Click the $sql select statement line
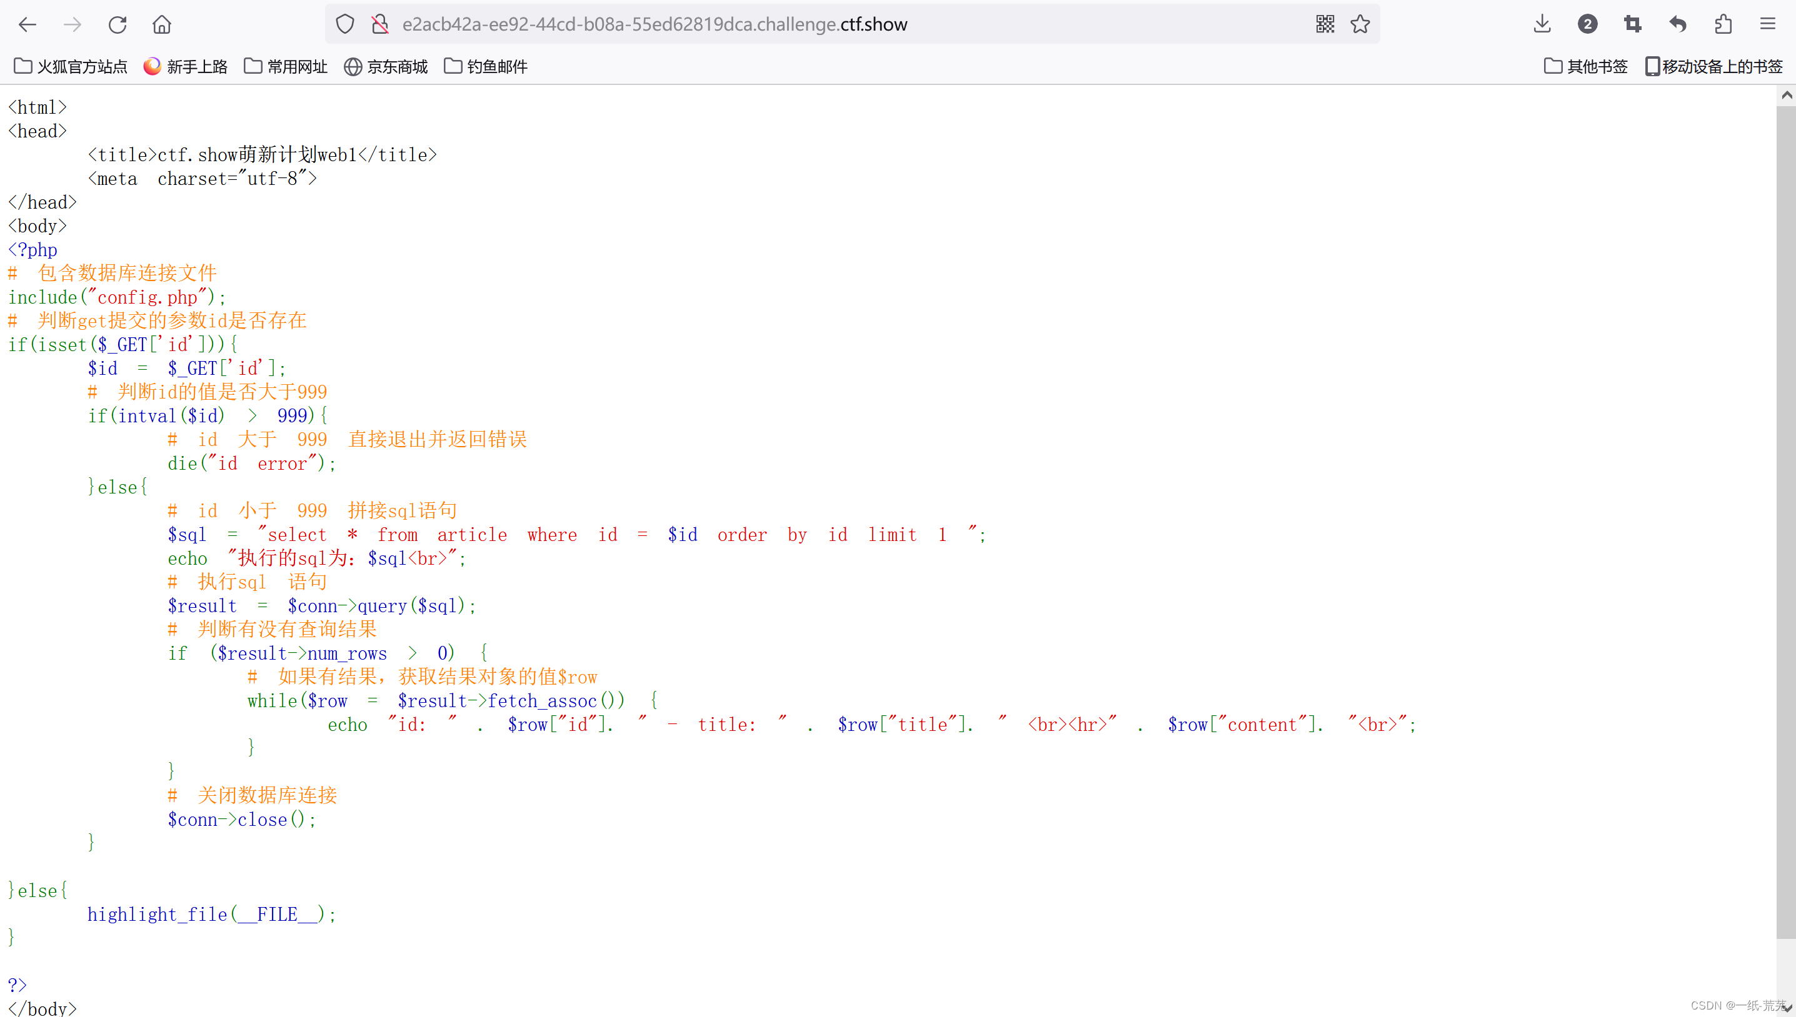The image size is (1796, 1017). (576, 535)
